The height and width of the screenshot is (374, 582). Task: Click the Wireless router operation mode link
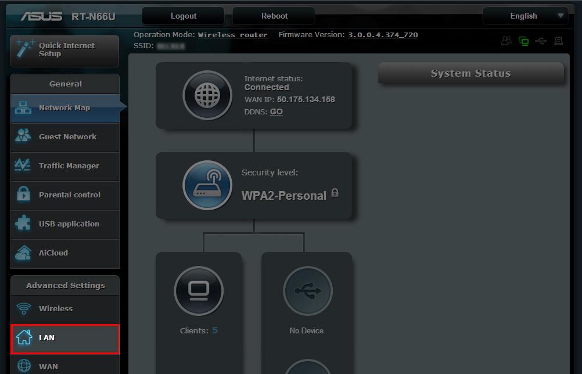tap(233, 35)
